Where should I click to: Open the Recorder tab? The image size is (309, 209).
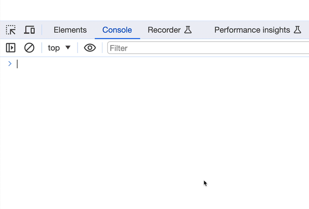[x=164, y=30]
